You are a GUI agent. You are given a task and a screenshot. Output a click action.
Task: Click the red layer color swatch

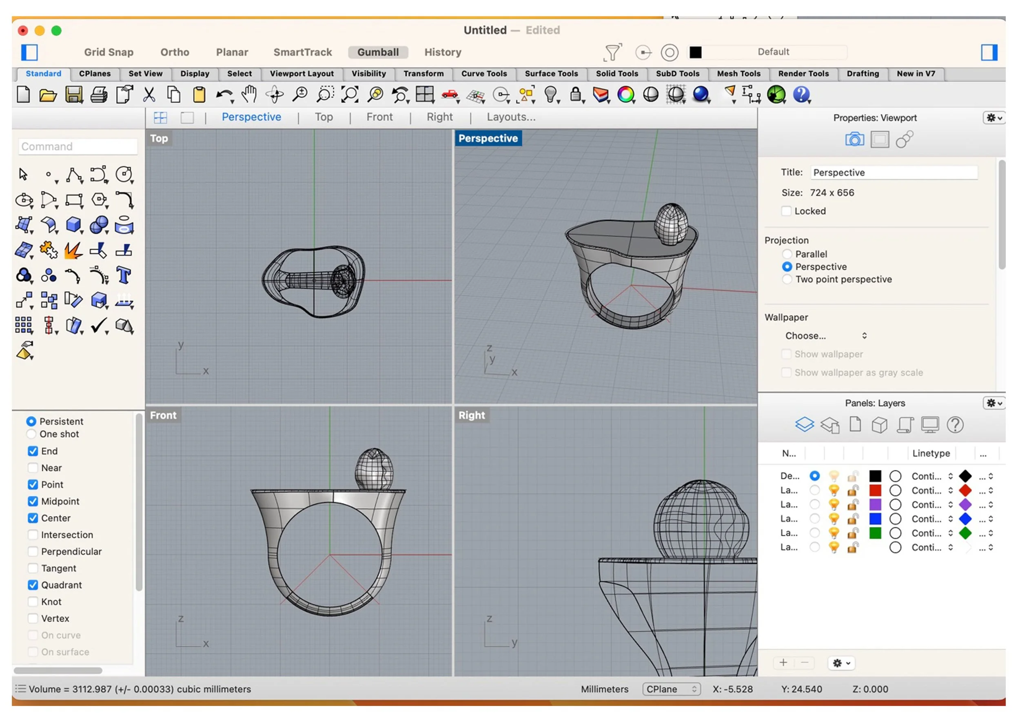(x=875, y=490)
